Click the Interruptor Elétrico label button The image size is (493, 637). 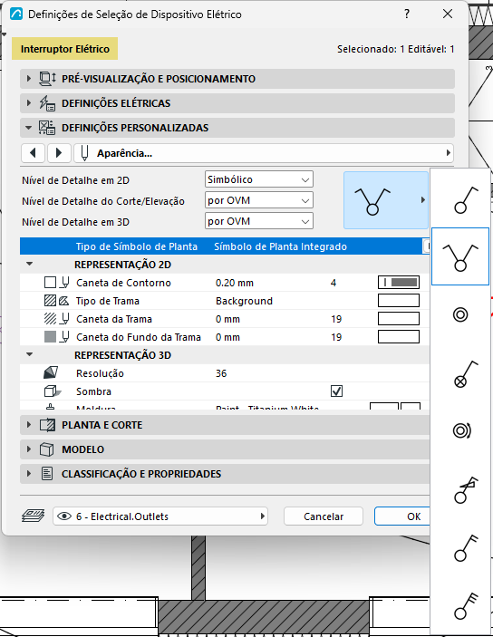point(65,49)
